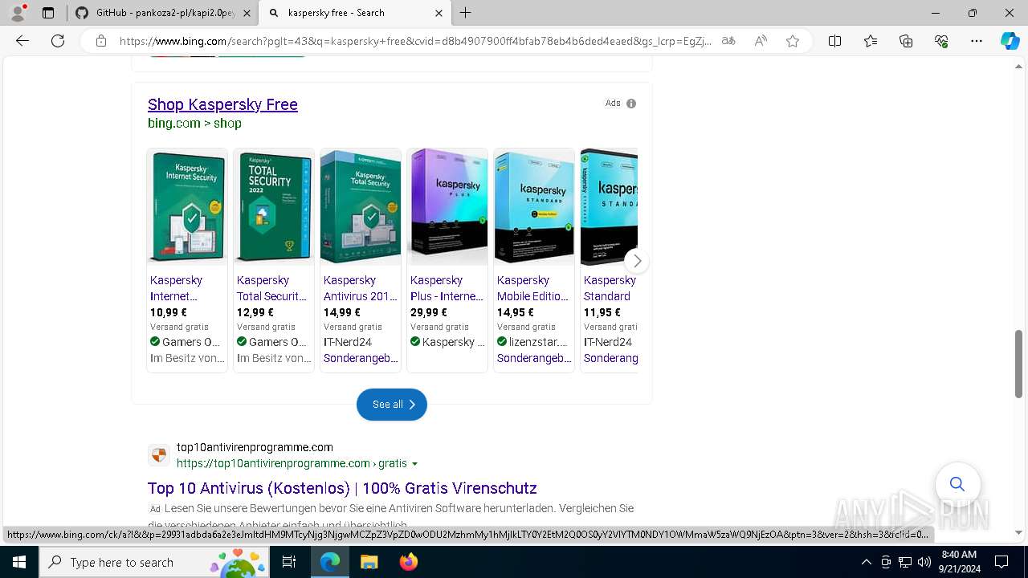This screenshot has width=1028, height=578.
Task: Activate the Read aloud icon
Action: pyautogui.click(x=761, y=41)
